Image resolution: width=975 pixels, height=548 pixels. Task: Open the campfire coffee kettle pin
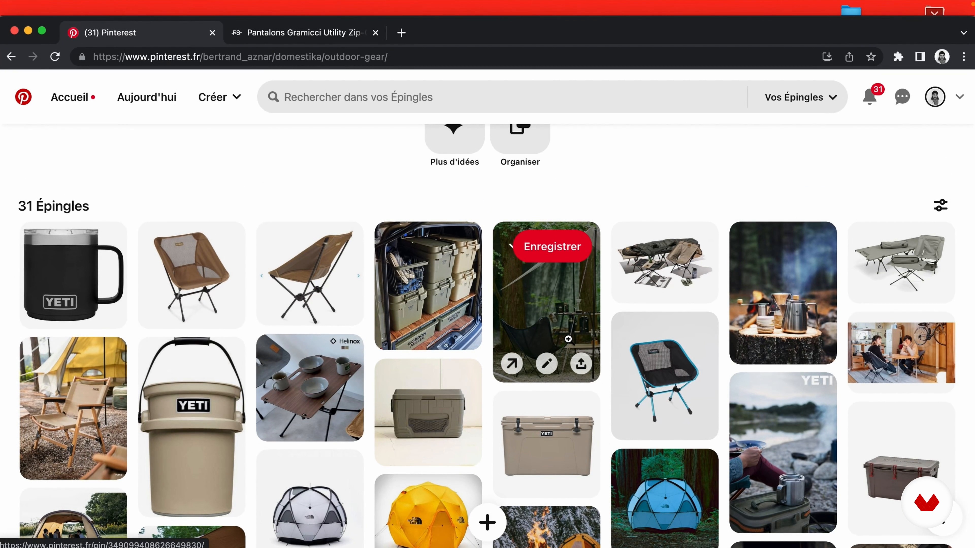point(783,293)
